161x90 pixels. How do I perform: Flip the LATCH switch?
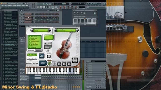(x=48, y=50)
